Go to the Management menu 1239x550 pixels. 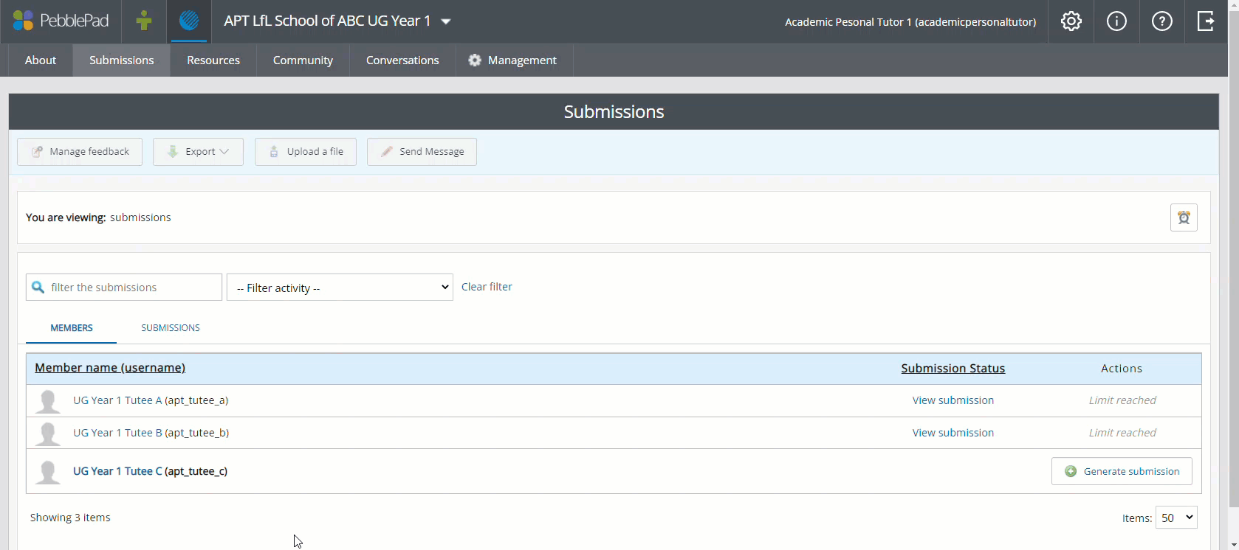point(513,60)
